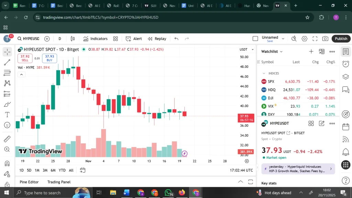This screenshot has width=352, height=198.
Task: Select the 3M date range
Action: pyautogui.click(x=45, y=170)
